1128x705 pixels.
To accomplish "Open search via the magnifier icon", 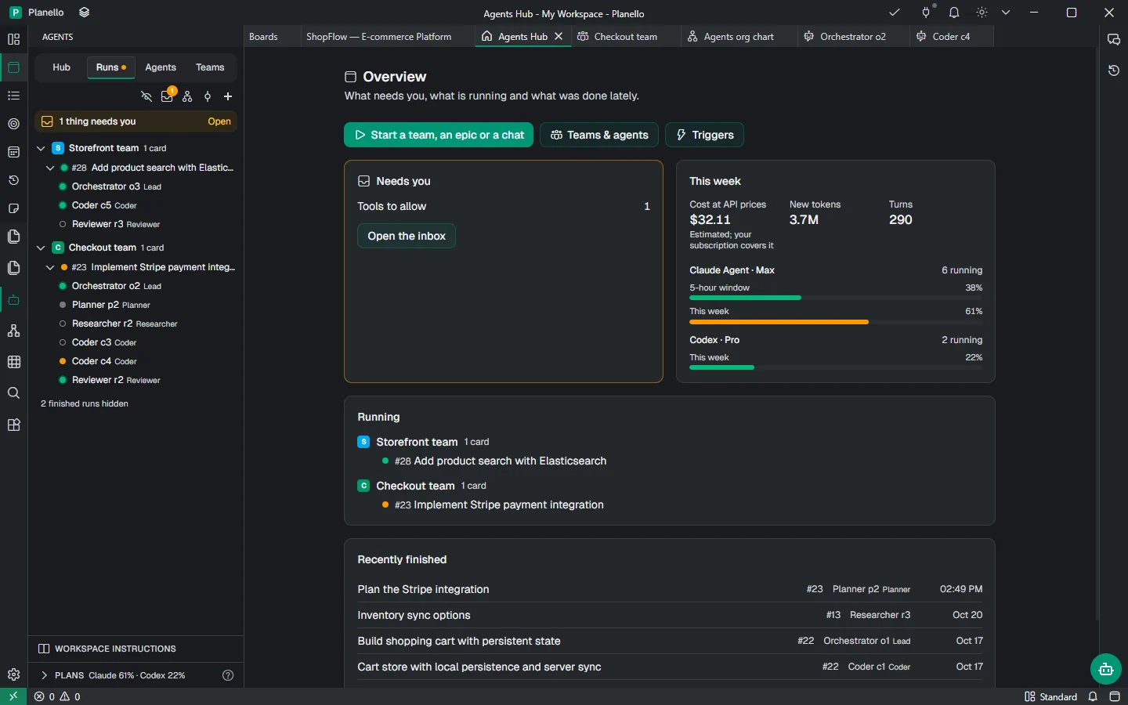I will tap(13, 393).
